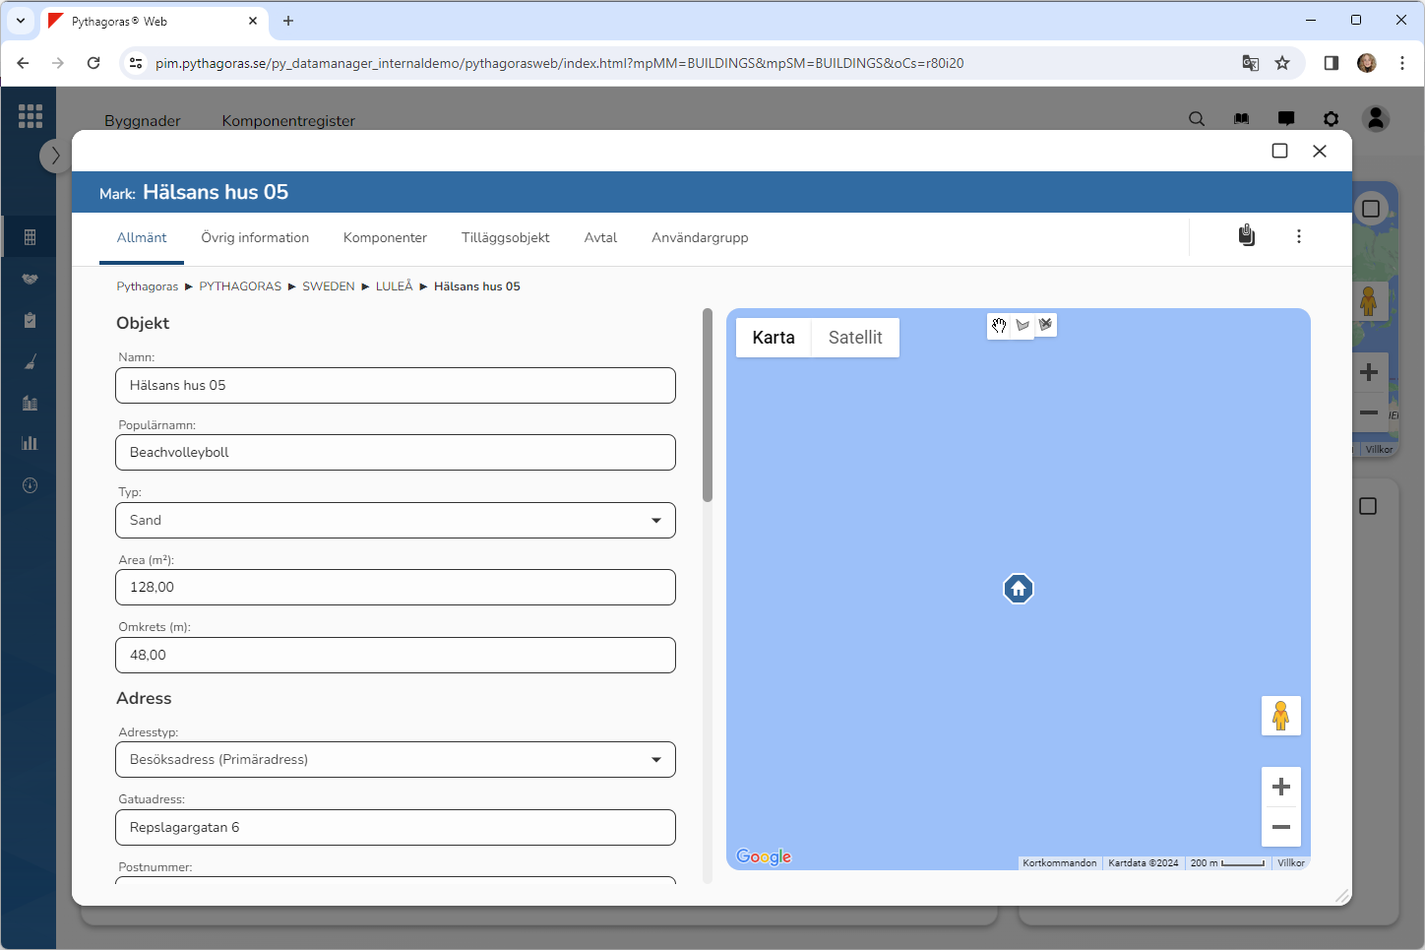Viewport: 1425px width, 950px height.
Task: Click the form's vertical scrollbar
Action: point(707,406)
